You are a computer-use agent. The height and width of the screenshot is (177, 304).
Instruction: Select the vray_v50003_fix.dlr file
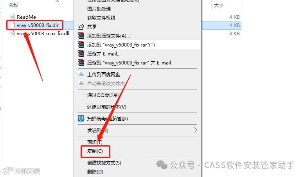tap(38, 25)
